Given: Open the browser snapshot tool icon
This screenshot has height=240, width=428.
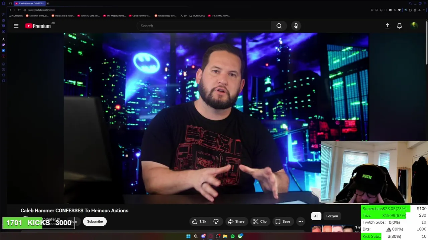Looking at the screenshot, I should pyautogui.click(x=386, y=10).
